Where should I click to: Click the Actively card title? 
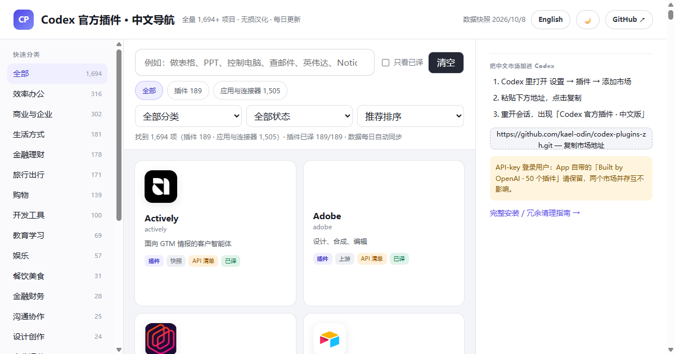coord(161,218)
